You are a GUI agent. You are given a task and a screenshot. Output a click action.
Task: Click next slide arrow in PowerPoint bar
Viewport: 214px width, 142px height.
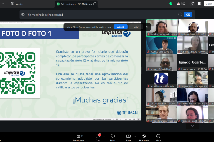(121, 119)
